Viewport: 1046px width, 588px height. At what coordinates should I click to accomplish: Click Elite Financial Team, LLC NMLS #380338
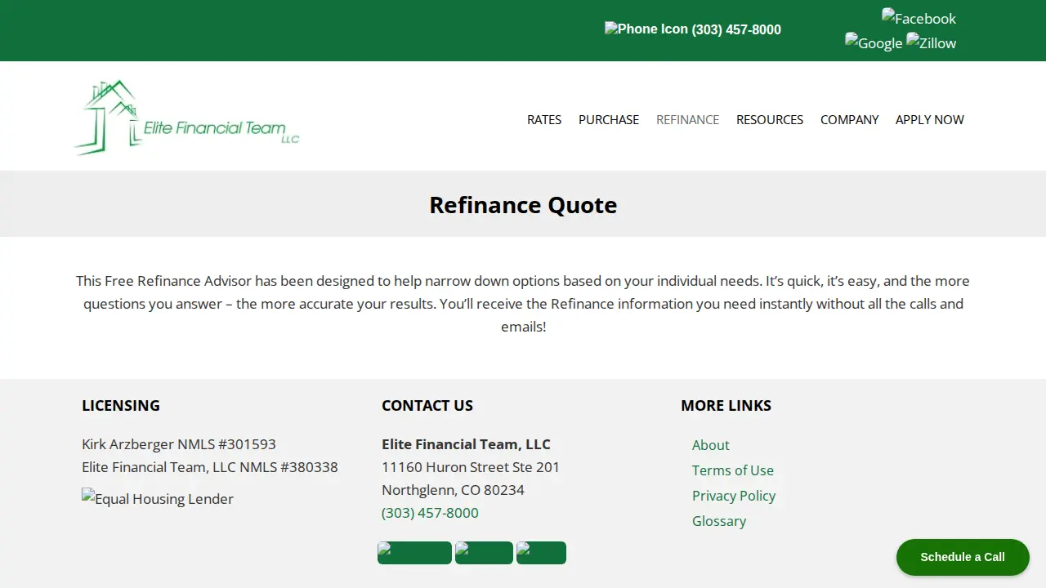point(210,467)
